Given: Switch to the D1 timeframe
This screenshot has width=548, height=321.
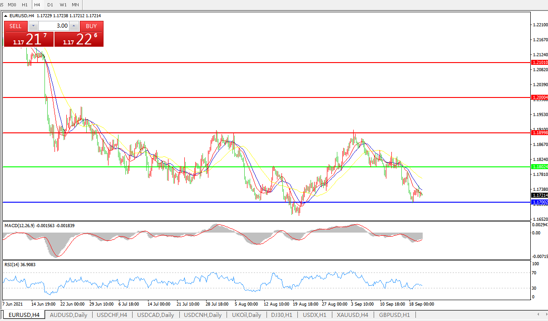Looking at the screenshot, I should [50, 5].
